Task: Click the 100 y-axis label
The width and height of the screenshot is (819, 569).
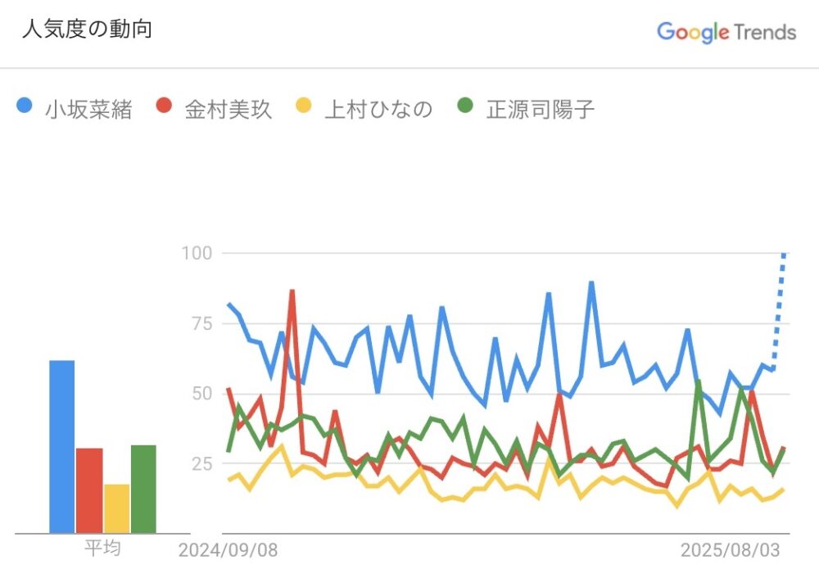Action: pos(196,253)
